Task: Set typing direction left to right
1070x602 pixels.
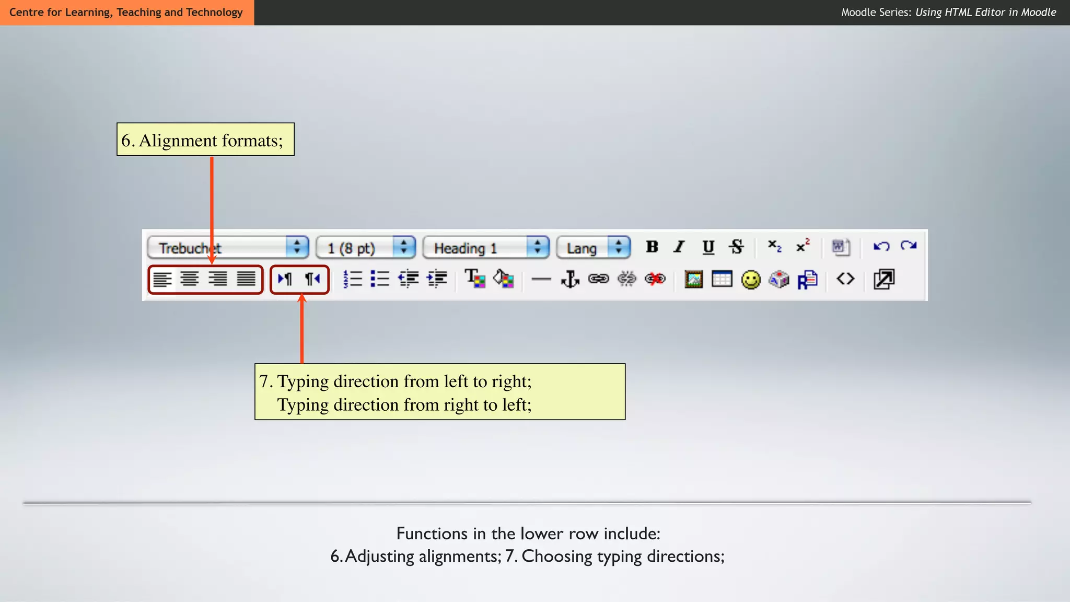Action: point(285,280)
